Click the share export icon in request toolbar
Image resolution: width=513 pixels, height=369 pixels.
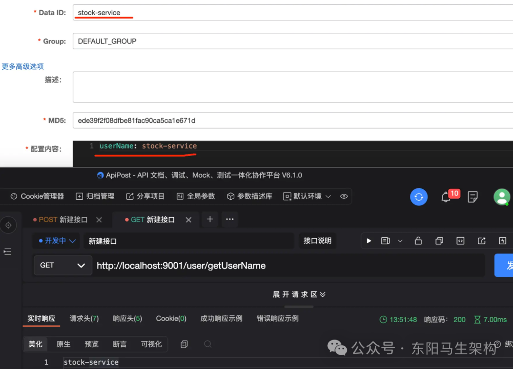[x=482, y=241]
